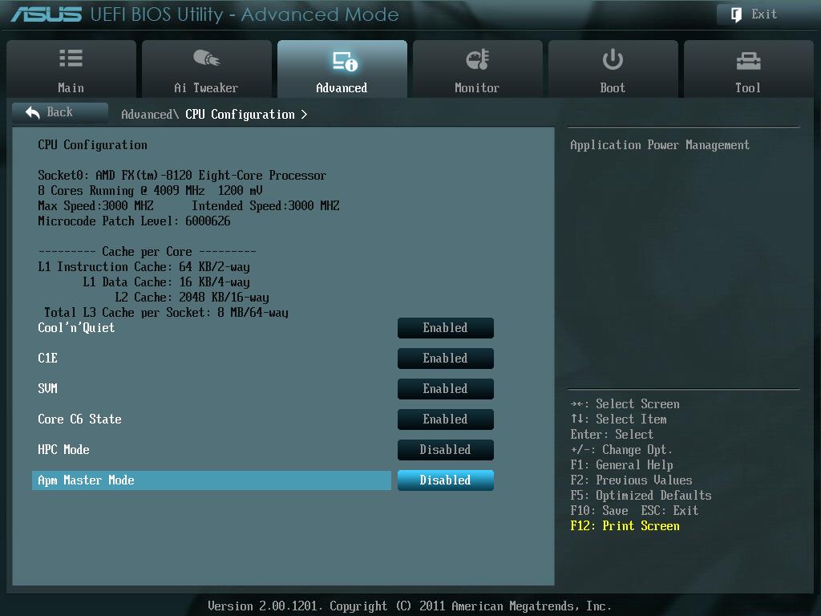Select the Cool'n'Quiet setting label
The image size is (821, 616).
[76, 328]
